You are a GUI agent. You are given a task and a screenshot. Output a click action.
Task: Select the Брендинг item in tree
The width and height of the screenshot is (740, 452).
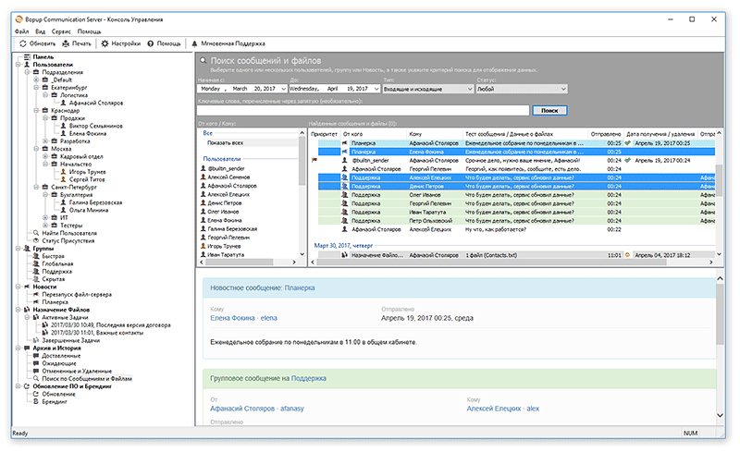point(55,402)
